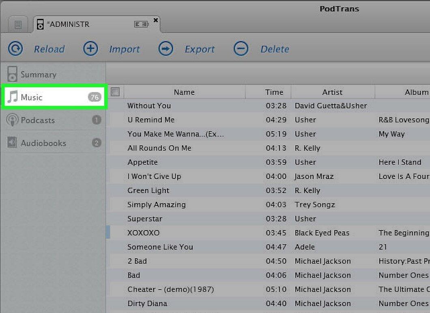
Task: Click the Import plus icon
Action: (x=90, y=49)
